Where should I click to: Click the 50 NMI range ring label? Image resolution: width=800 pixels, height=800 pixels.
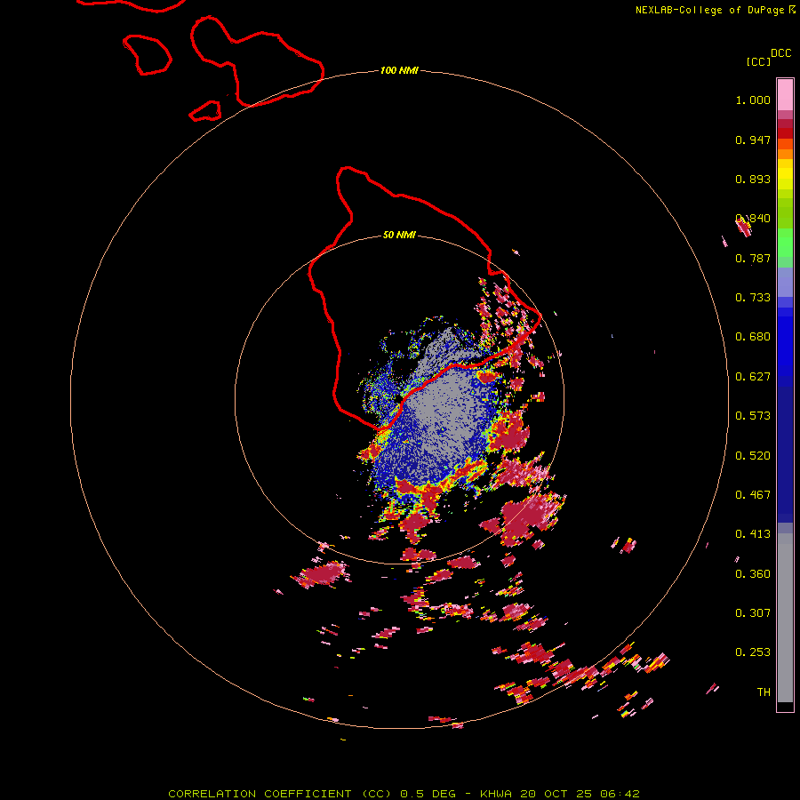(399, 236)
